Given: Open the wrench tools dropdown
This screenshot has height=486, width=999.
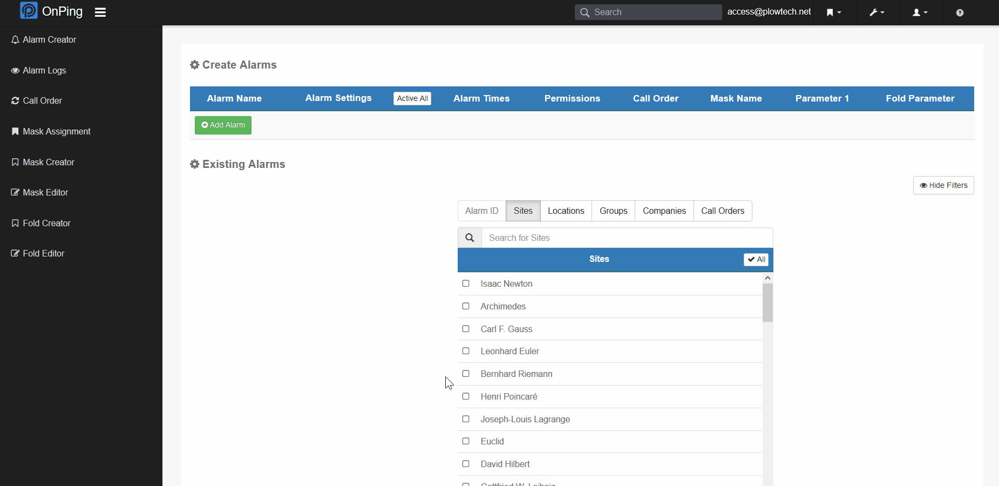Looking at the screenshot, I should click(x=877, y=12).
